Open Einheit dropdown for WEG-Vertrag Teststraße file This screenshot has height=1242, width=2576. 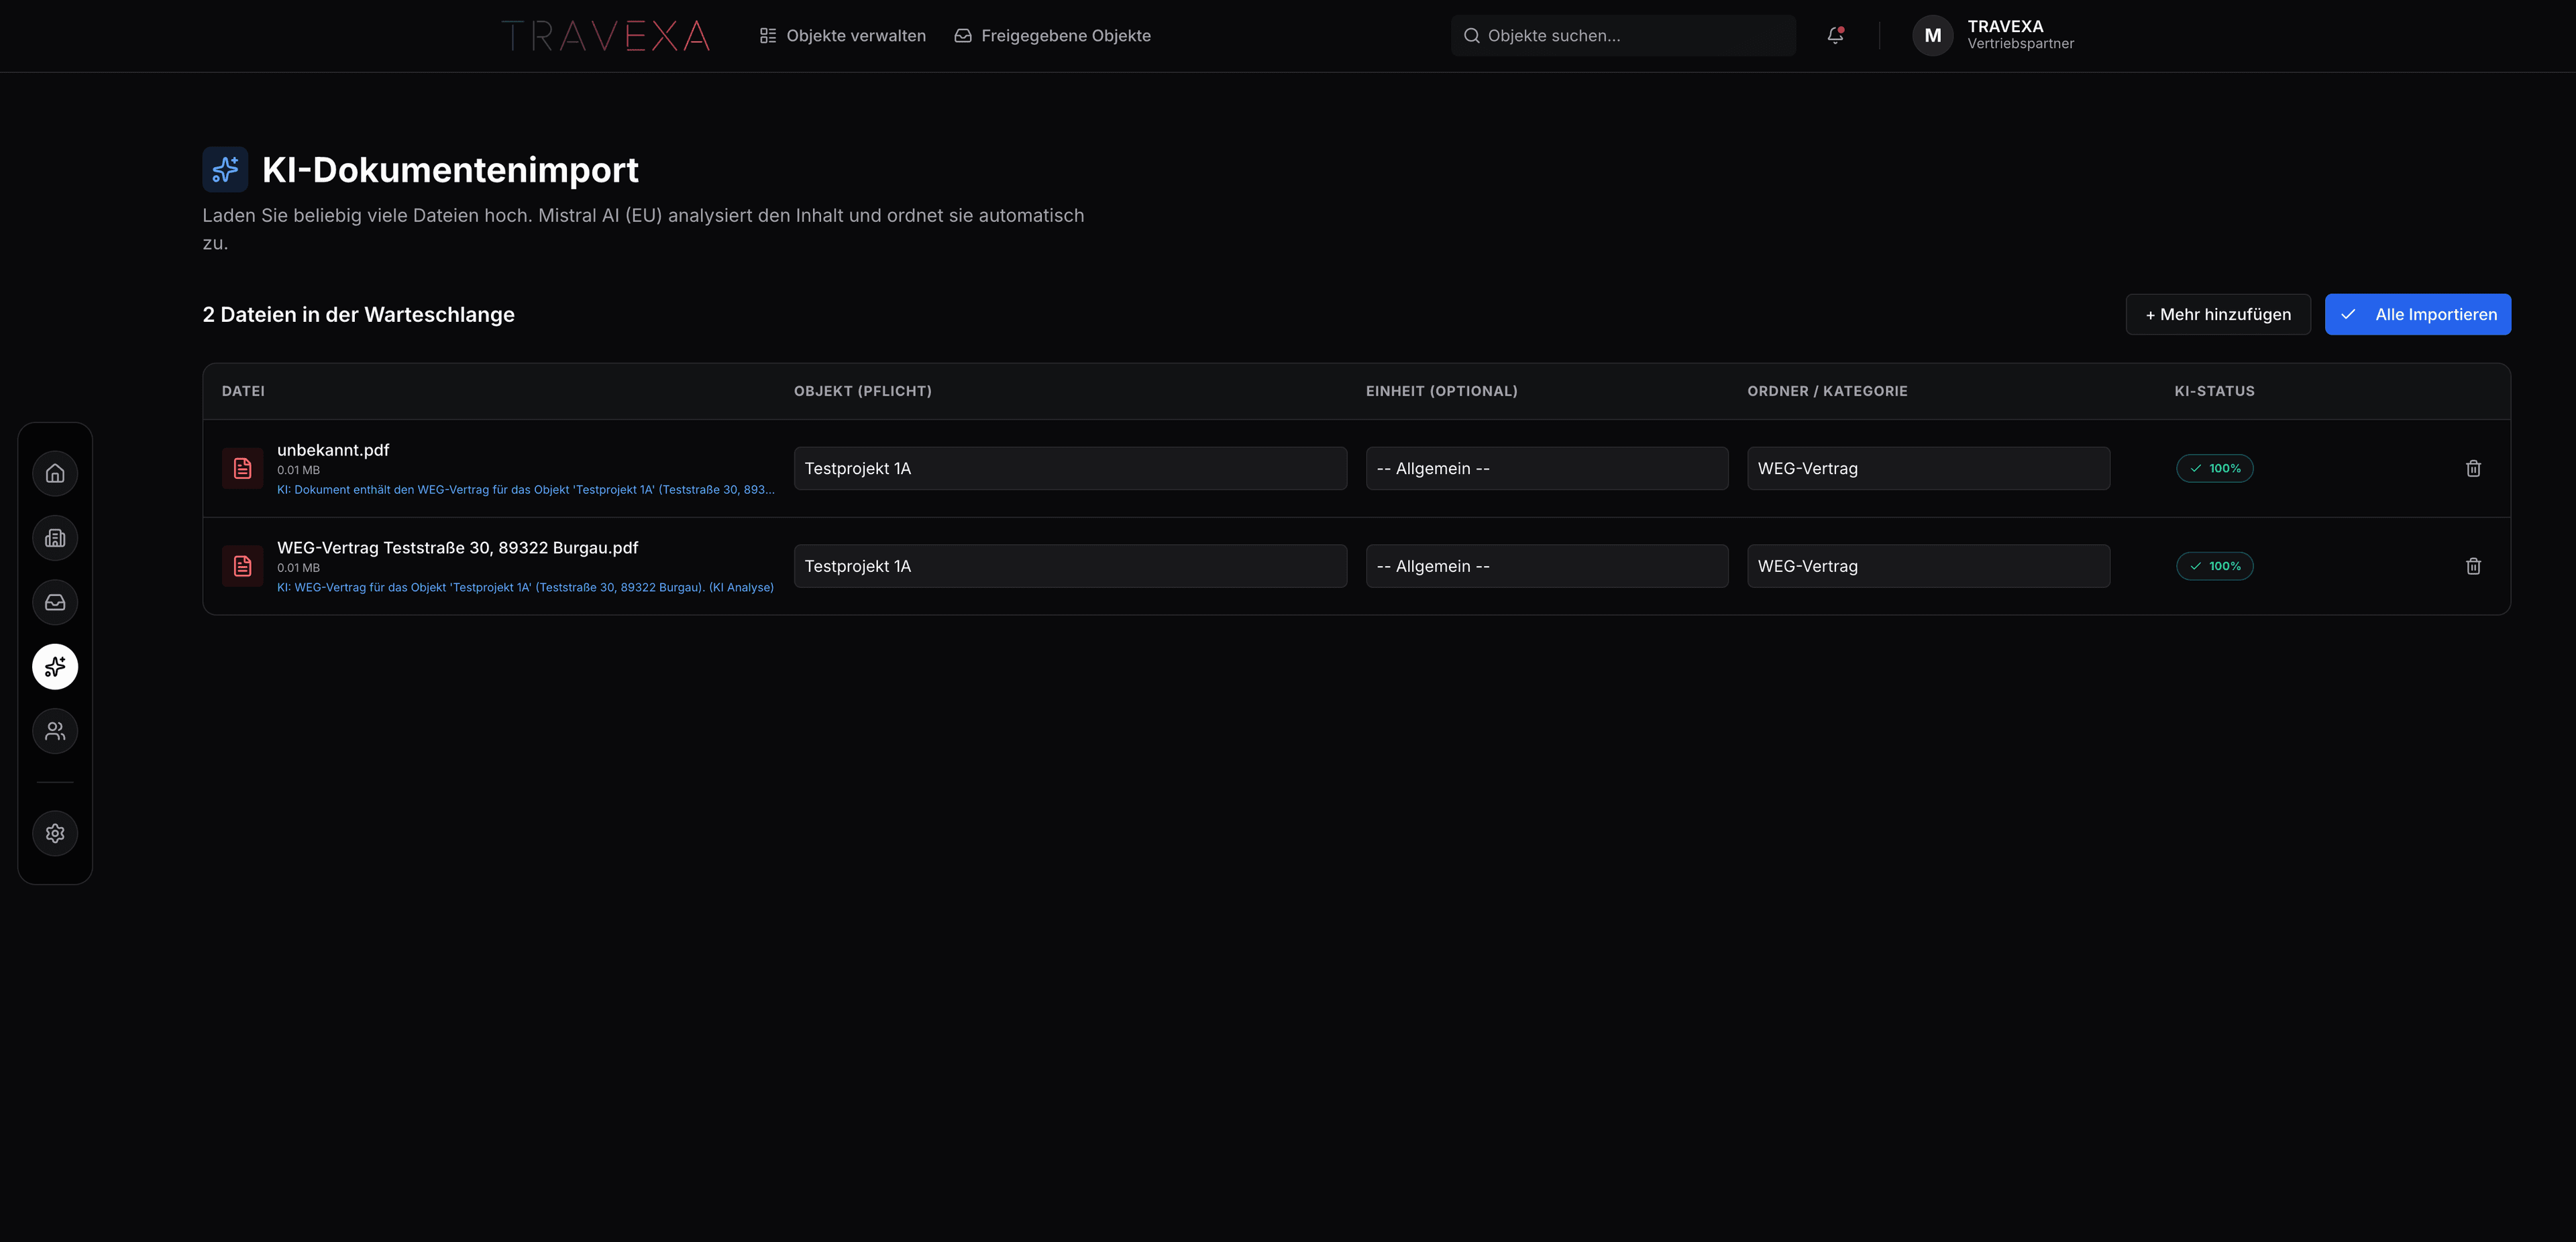[x=1546, y=566]
